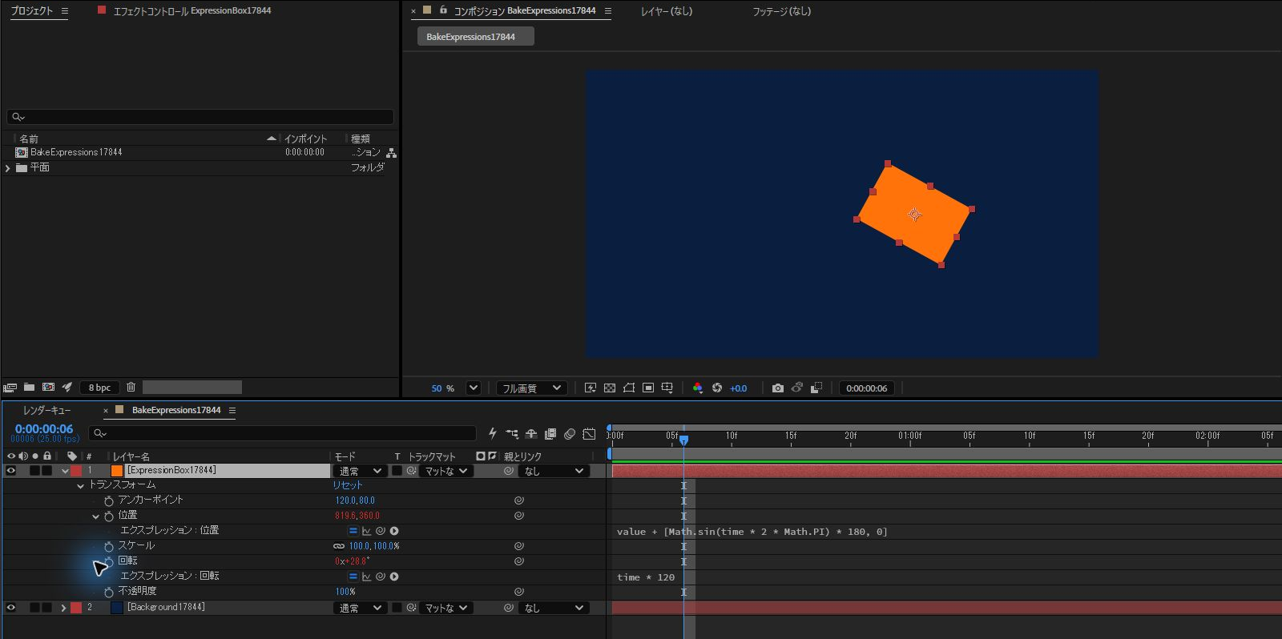Enable frame blending for timeline
The height and width of the screenshot is (639, 1282).
[x=550, y=434]
